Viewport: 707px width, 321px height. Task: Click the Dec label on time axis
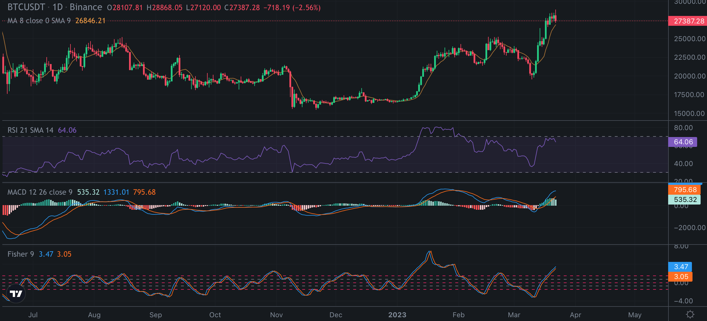point(336,315)
